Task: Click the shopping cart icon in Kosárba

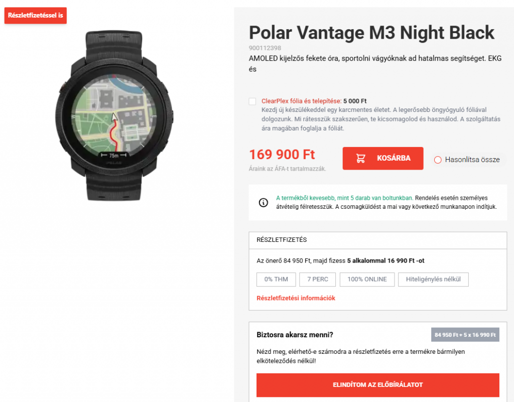Action: (x=360, y=159)
